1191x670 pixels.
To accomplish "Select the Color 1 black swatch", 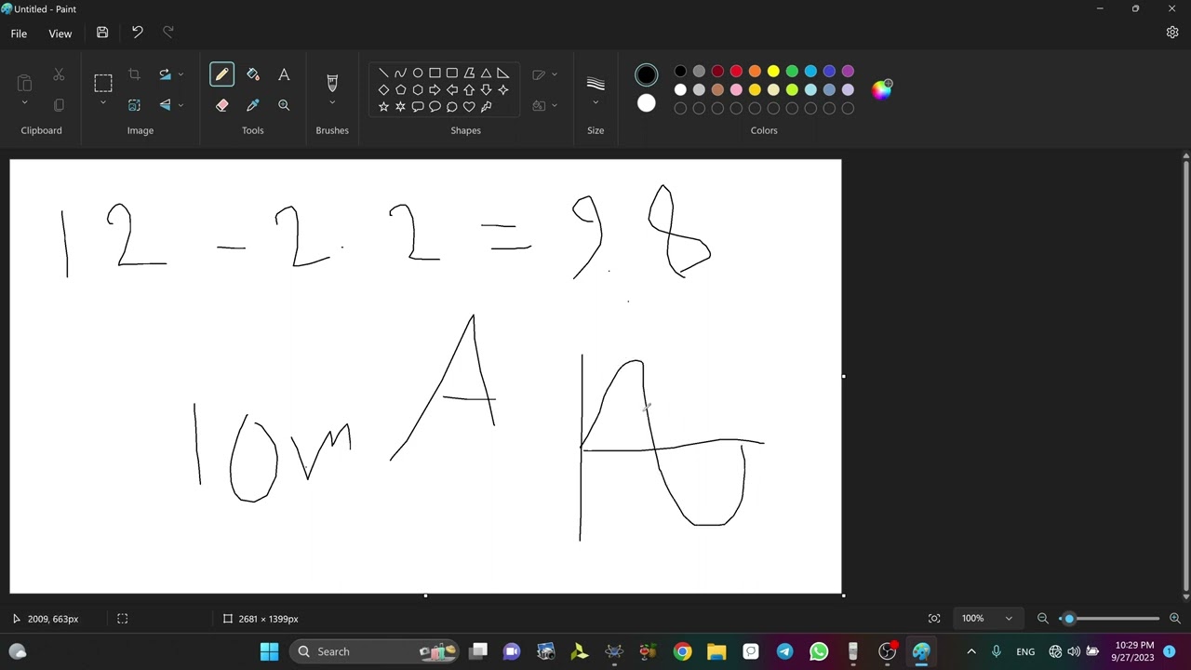I will (647, 75).
